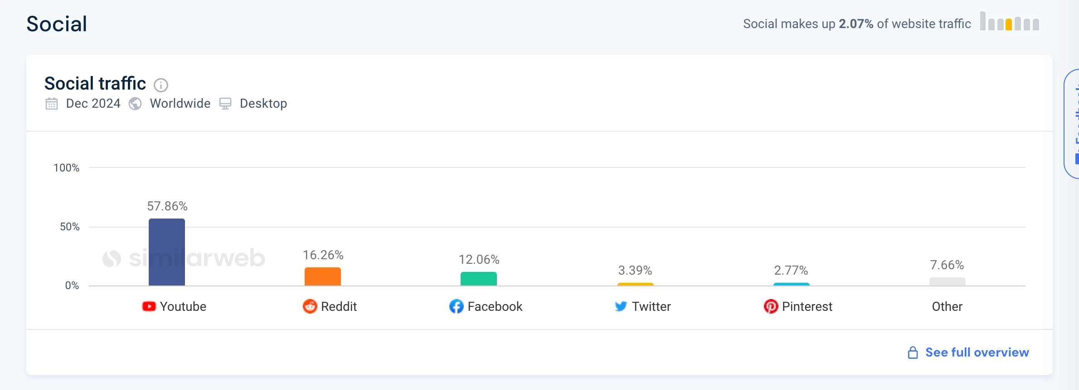Click the lock icon near See full overview
Image resolution: width=1079 pixels, height=390 pixels.
(913, 352)
